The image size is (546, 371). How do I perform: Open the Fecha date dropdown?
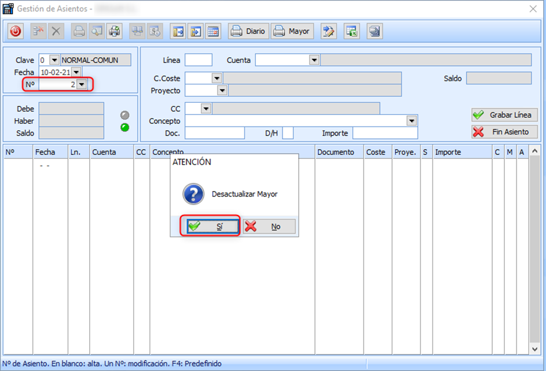(x=77, y=72)
